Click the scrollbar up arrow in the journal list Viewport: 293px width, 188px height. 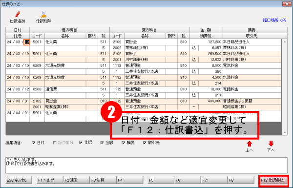pos(285,42)
